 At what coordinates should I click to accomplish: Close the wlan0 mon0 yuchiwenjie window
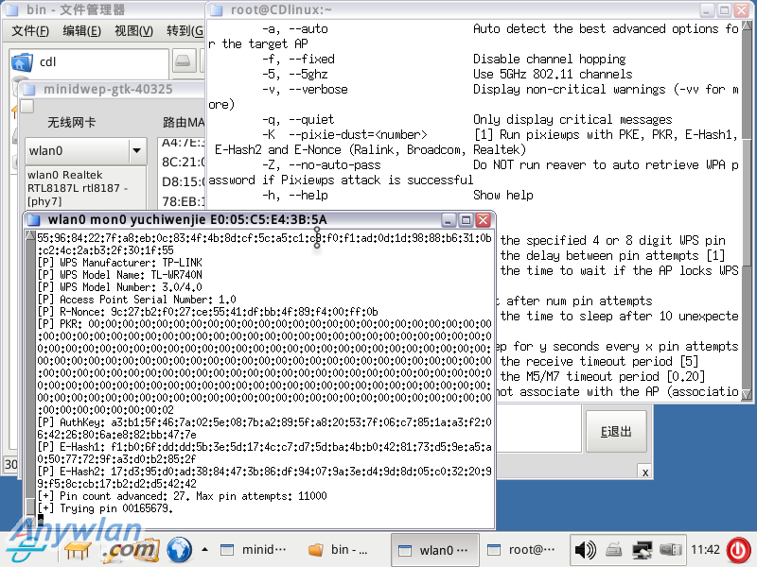point(483,220)
